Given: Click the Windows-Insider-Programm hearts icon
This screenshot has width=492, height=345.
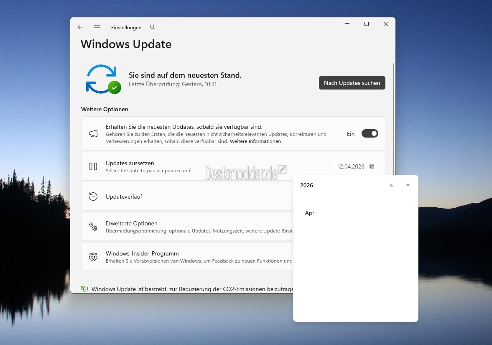Looking at the screenshot, I should point(93,257).
